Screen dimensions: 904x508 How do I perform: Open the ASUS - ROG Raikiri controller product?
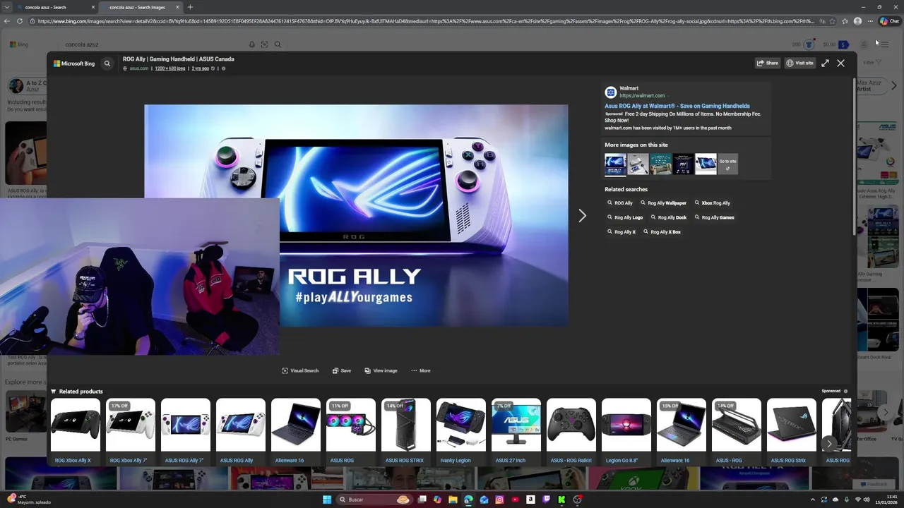571,430
